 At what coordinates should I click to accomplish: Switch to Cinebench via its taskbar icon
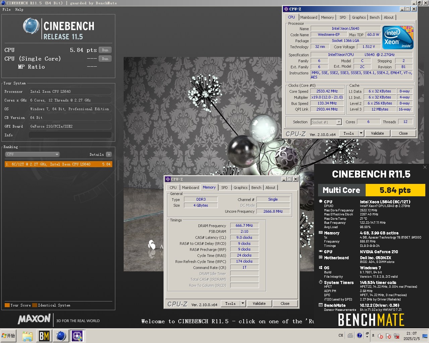61,336
